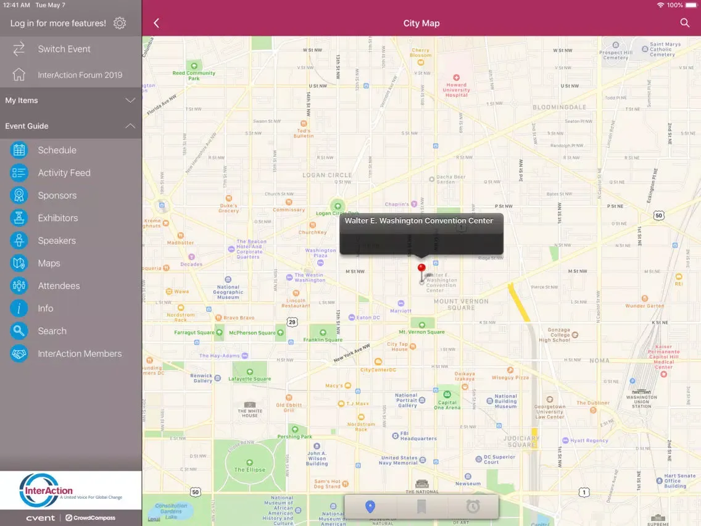Tap the Mt. Vernon Square marker

coord(422,325)
